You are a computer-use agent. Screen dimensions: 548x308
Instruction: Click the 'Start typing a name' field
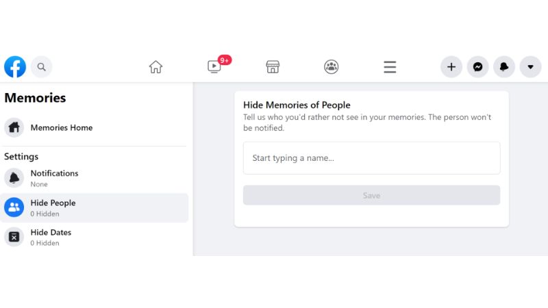371,158
